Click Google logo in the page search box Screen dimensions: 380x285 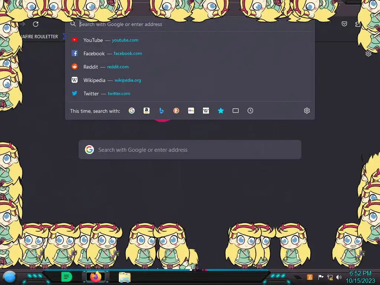89,150
